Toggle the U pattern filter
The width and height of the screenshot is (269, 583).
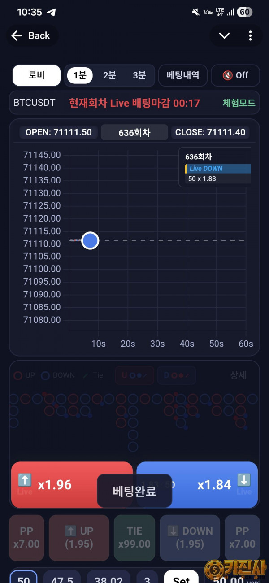click(134, 375)
